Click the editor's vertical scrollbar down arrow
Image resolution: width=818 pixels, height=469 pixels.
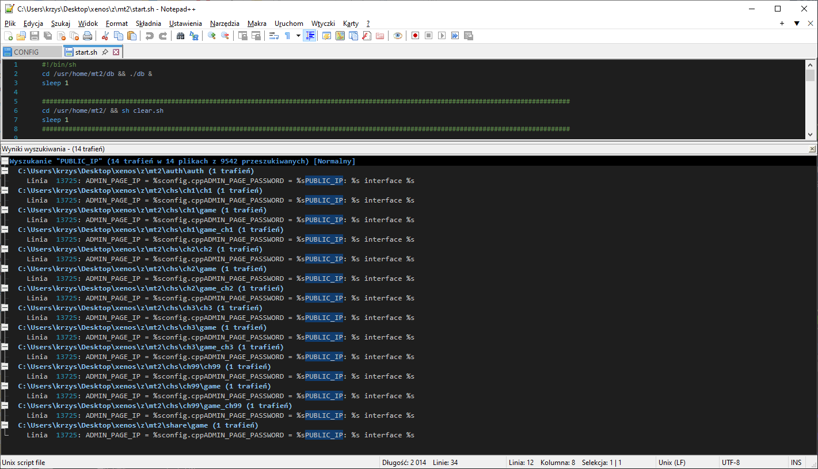coord(811,134)
